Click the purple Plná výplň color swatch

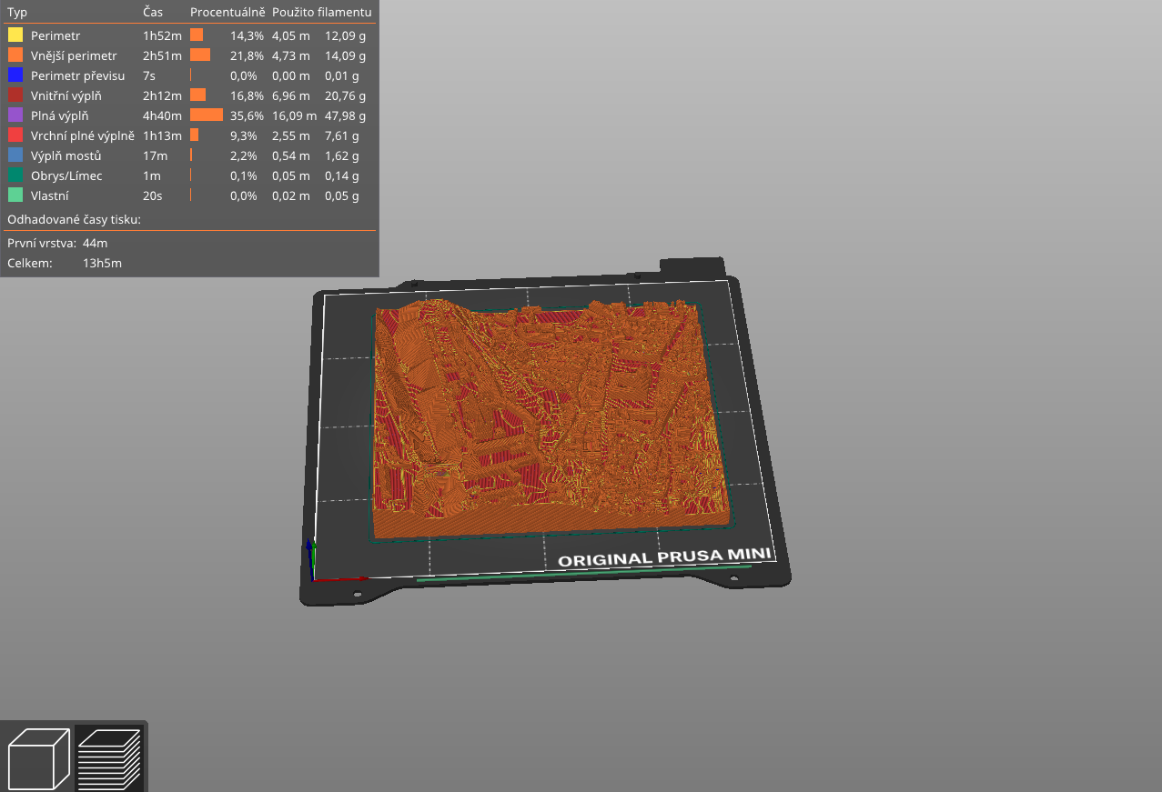tap(15, 115)
